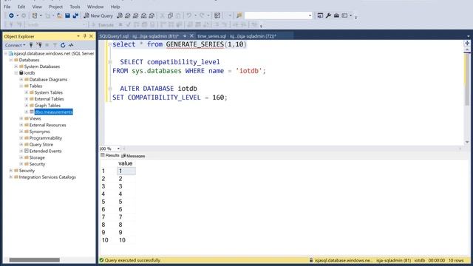
Task: Select the server node isjasql.database.windows.net
Action: [54, 53]
